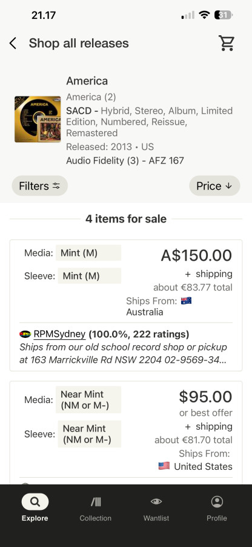Tap the Australia flag icon

pyautogui.click(x=187, y=301)
